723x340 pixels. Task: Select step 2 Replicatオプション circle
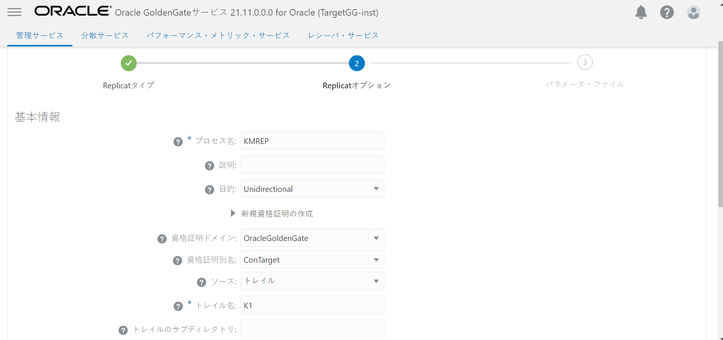click(357, 63)
